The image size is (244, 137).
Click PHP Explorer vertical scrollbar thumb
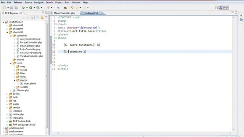(47, 76)
